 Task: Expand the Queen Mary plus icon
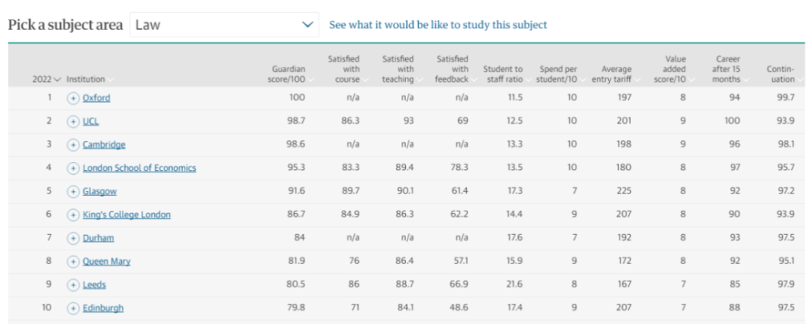point(73,262)
